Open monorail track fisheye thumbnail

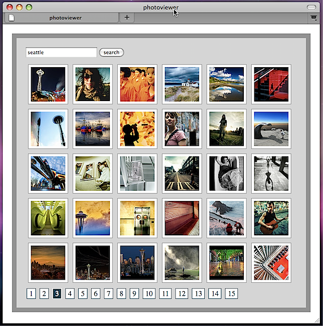point(48,173)
